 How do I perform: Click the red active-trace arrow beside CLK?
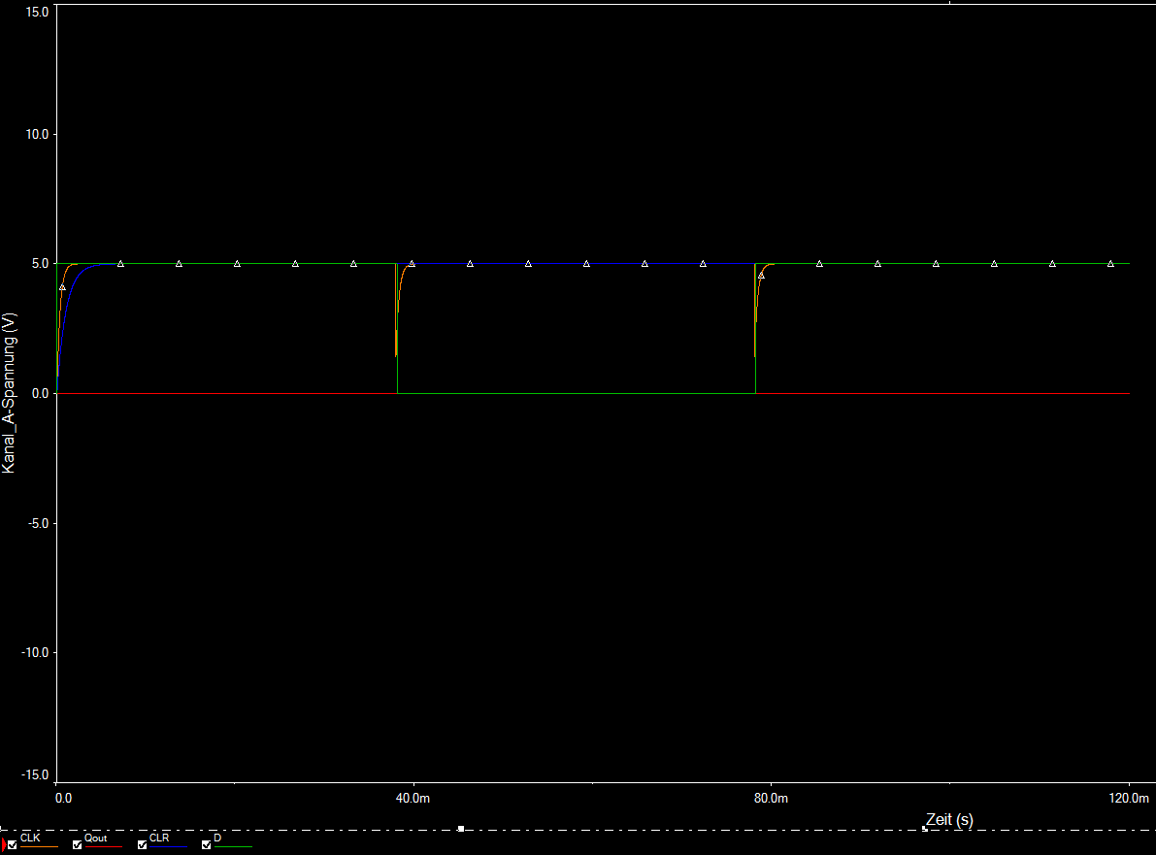[4, 844]
